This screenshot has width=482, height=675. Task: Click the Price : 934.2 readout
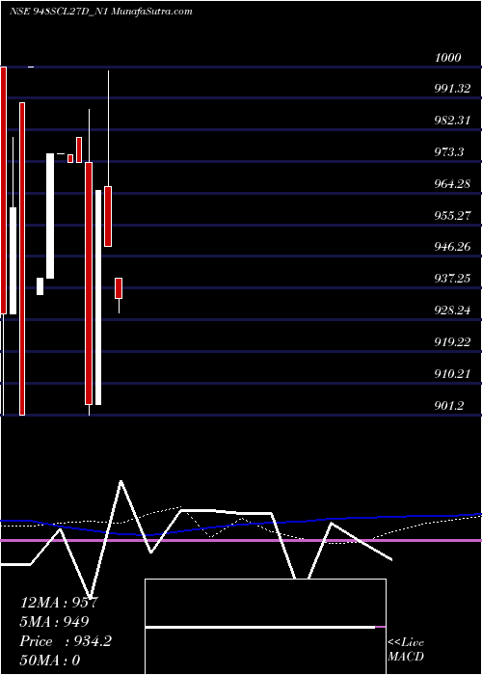coord(66,641)
